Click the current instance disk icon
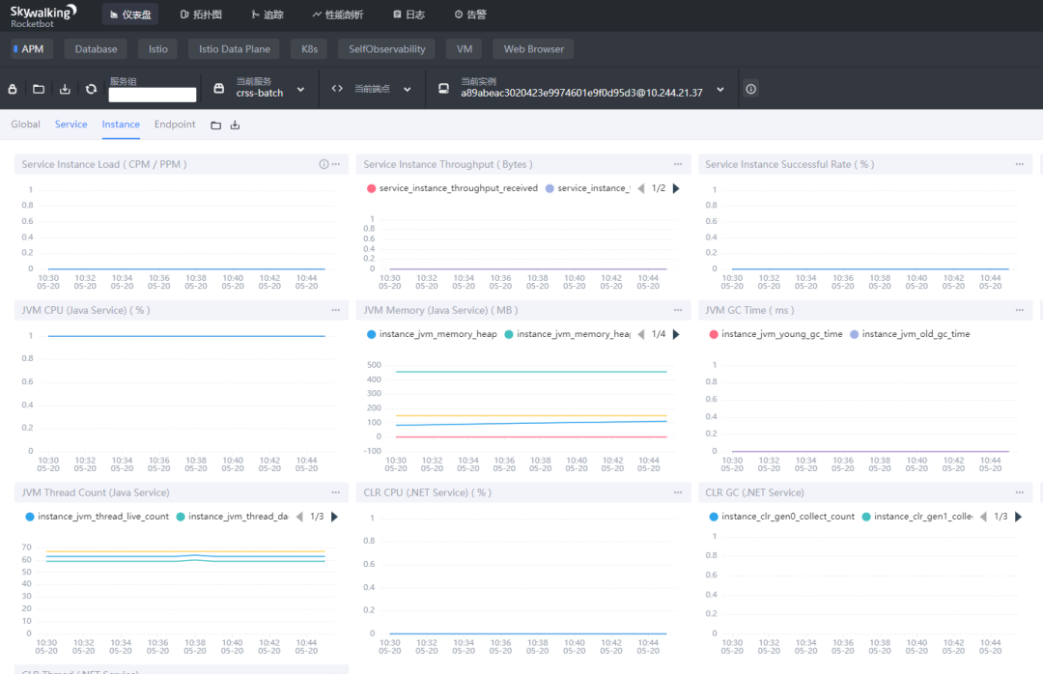This screenshot has height=674, width=1043. point(443,88)
